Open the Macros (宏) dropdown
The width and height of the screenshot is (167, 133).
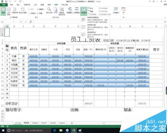coord(124,11)
